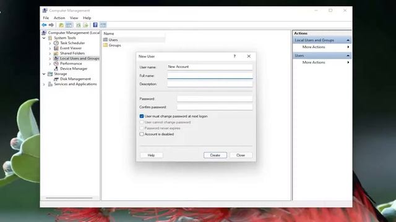Select the Computer Management (Local) root icon
The image size is (396, 222).
(44, 33)
